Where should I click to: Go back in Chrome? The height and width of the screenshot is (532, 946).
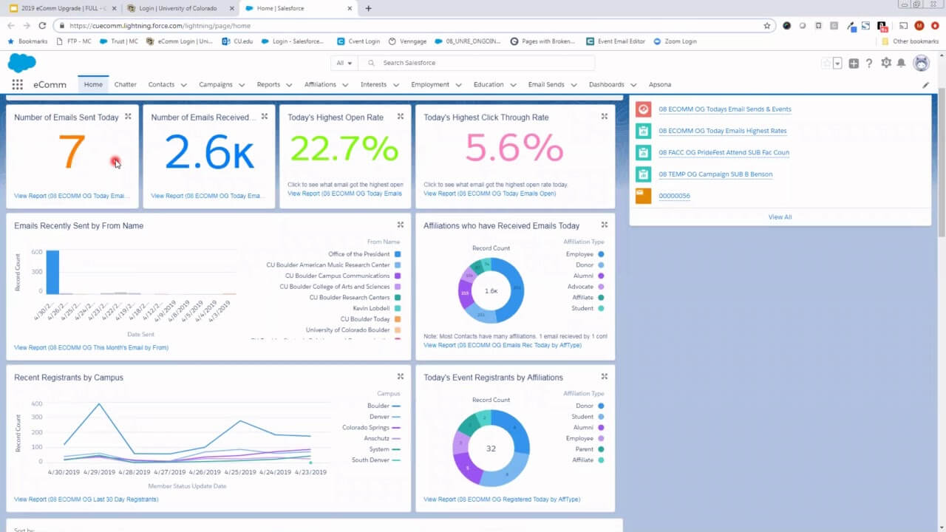(x=10, y=25)
